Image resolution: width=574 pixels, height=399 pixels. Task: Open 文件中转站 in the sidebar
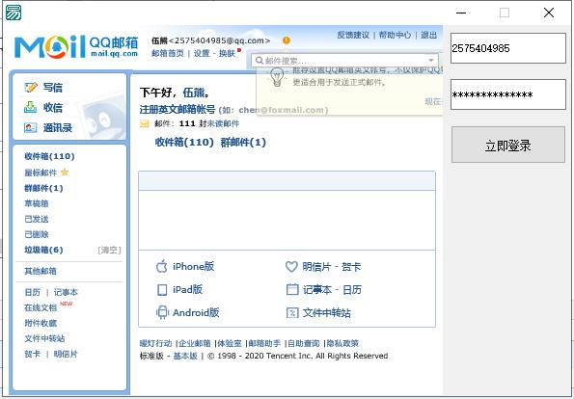click(44, 338)
